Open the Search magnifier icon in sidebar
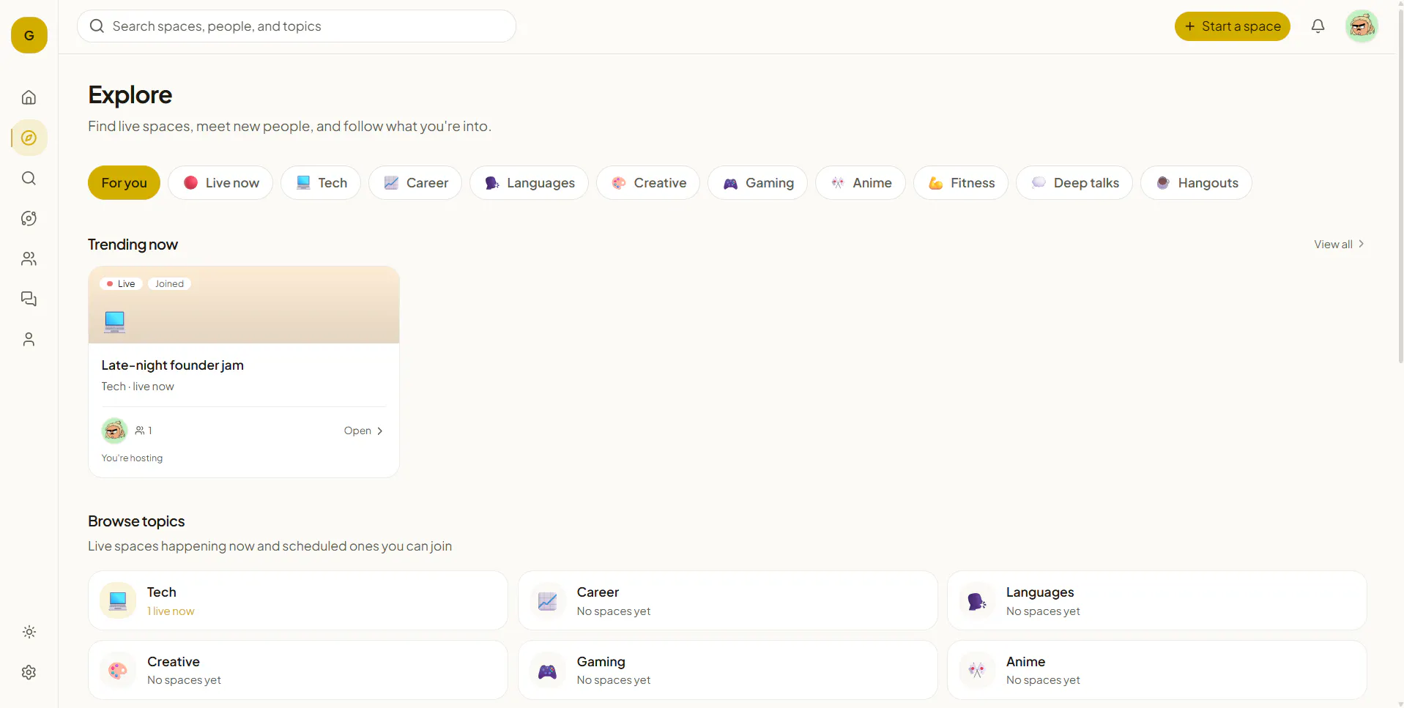Screen dimensions: 1404x708 click(29, 178)
